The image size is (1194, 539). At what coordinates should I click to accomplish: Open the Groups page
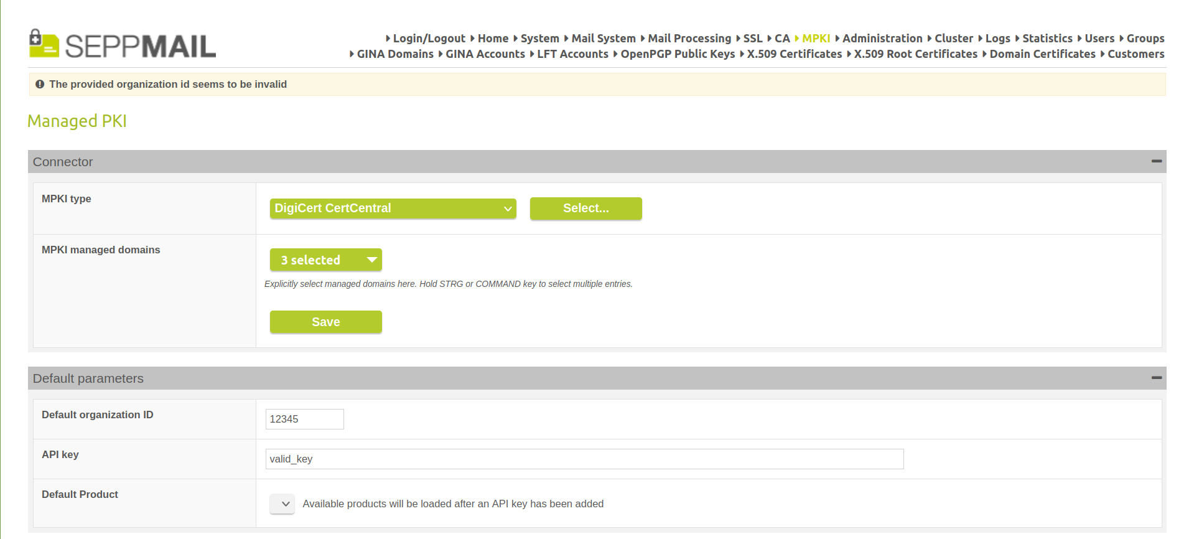tap(1145, 39)
